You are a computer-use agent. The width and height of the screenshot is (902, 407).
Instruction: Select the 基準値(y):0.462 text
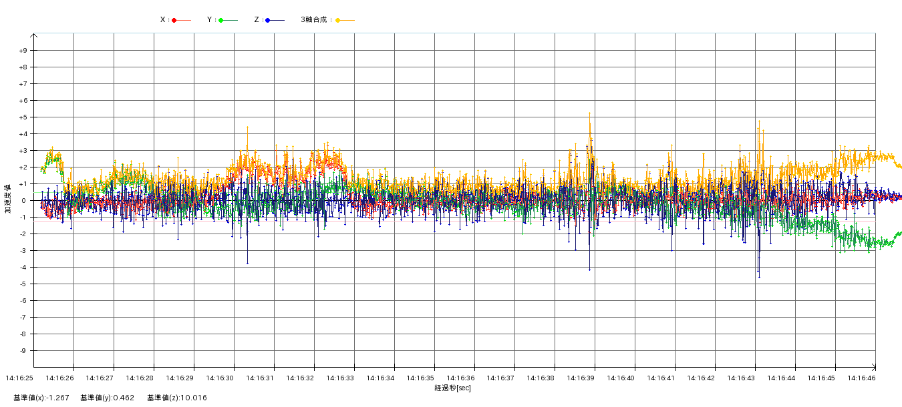pos(107,398)
